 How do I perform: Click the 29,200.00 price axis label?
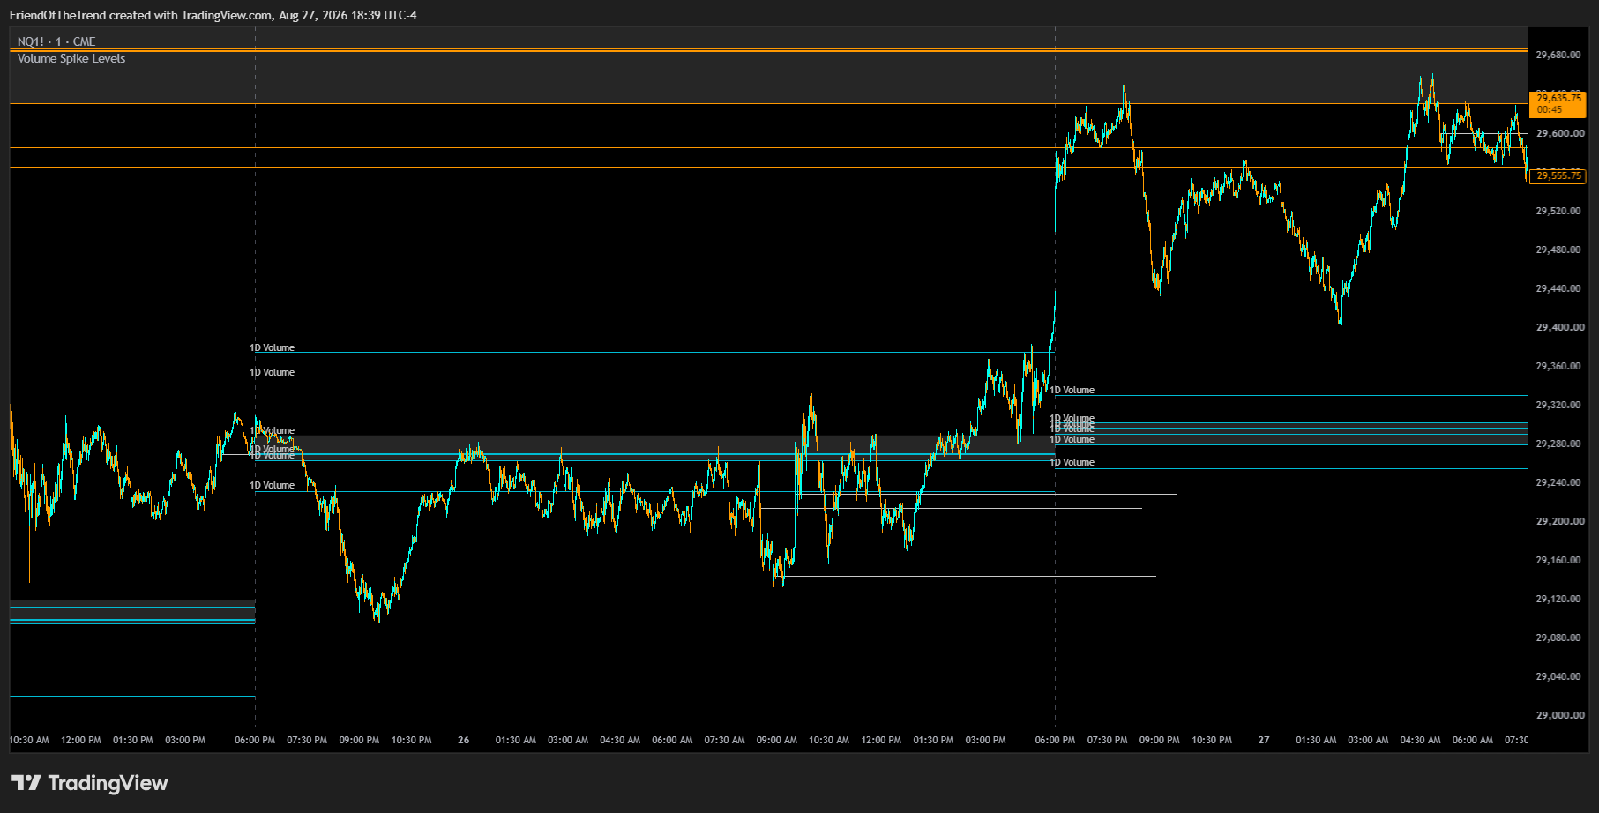click(x=1558, y=521)
